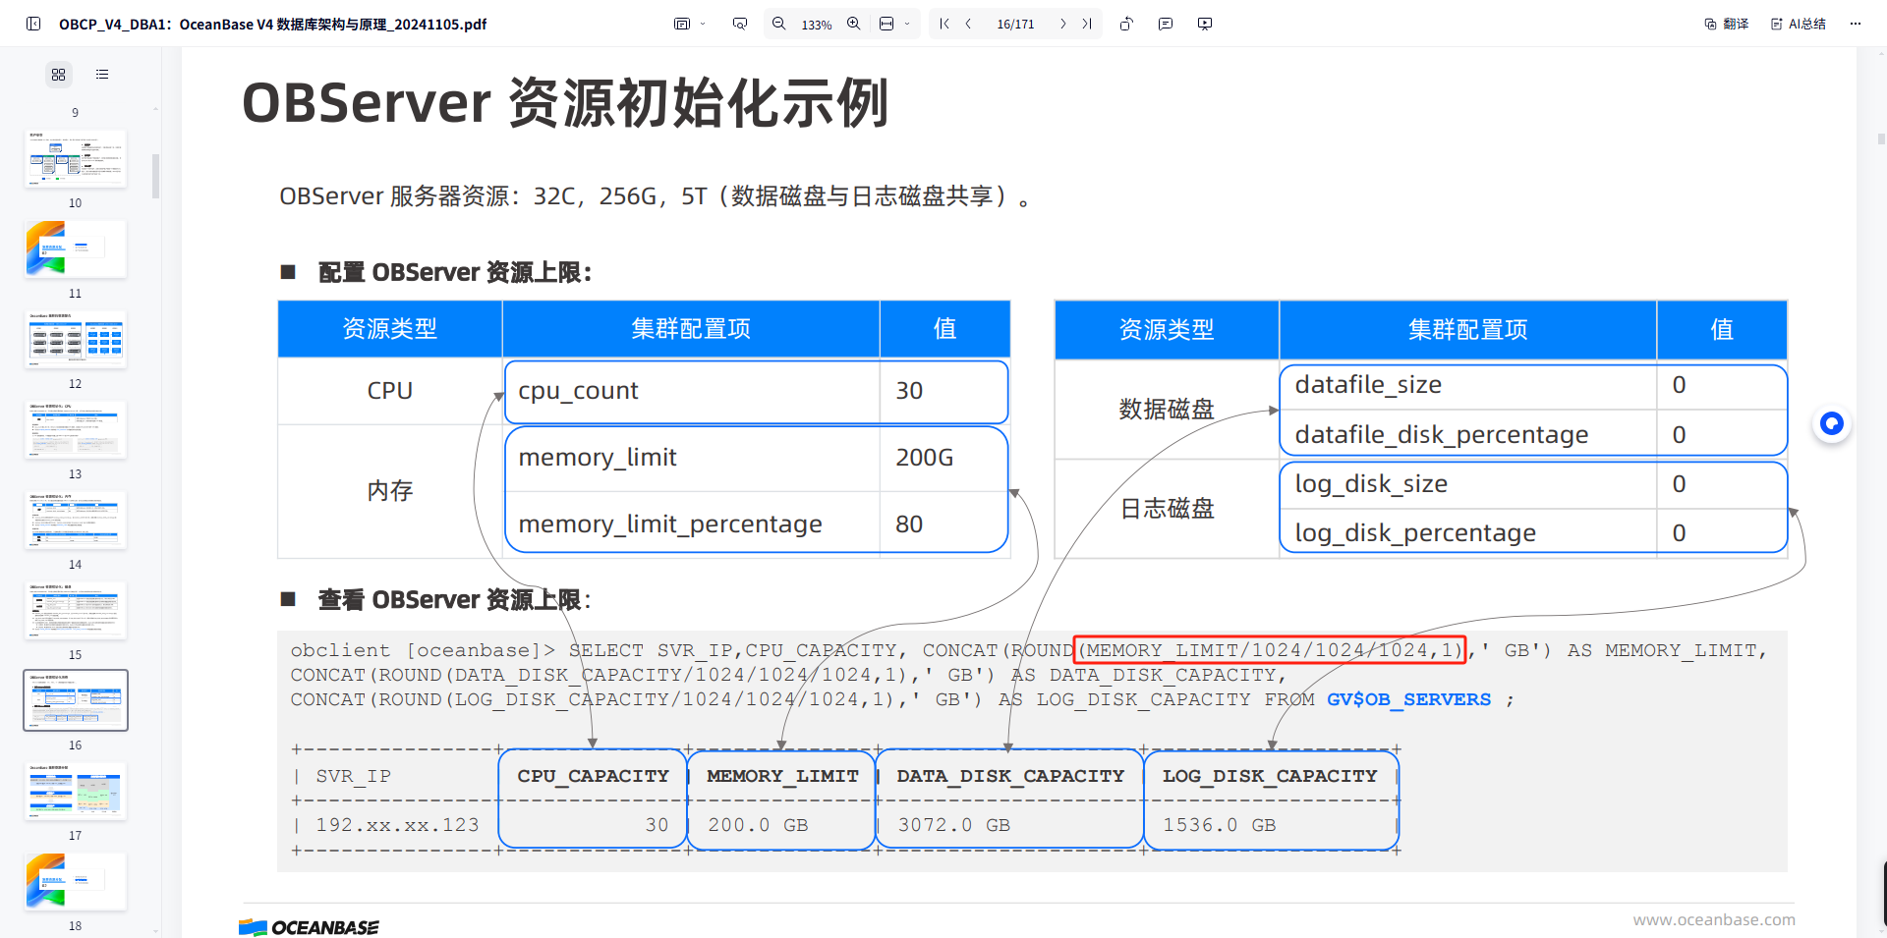Click the www.oceanbase.com footer link
Viewport: 1887px width, 938px height.
[x=1714, y=920]
